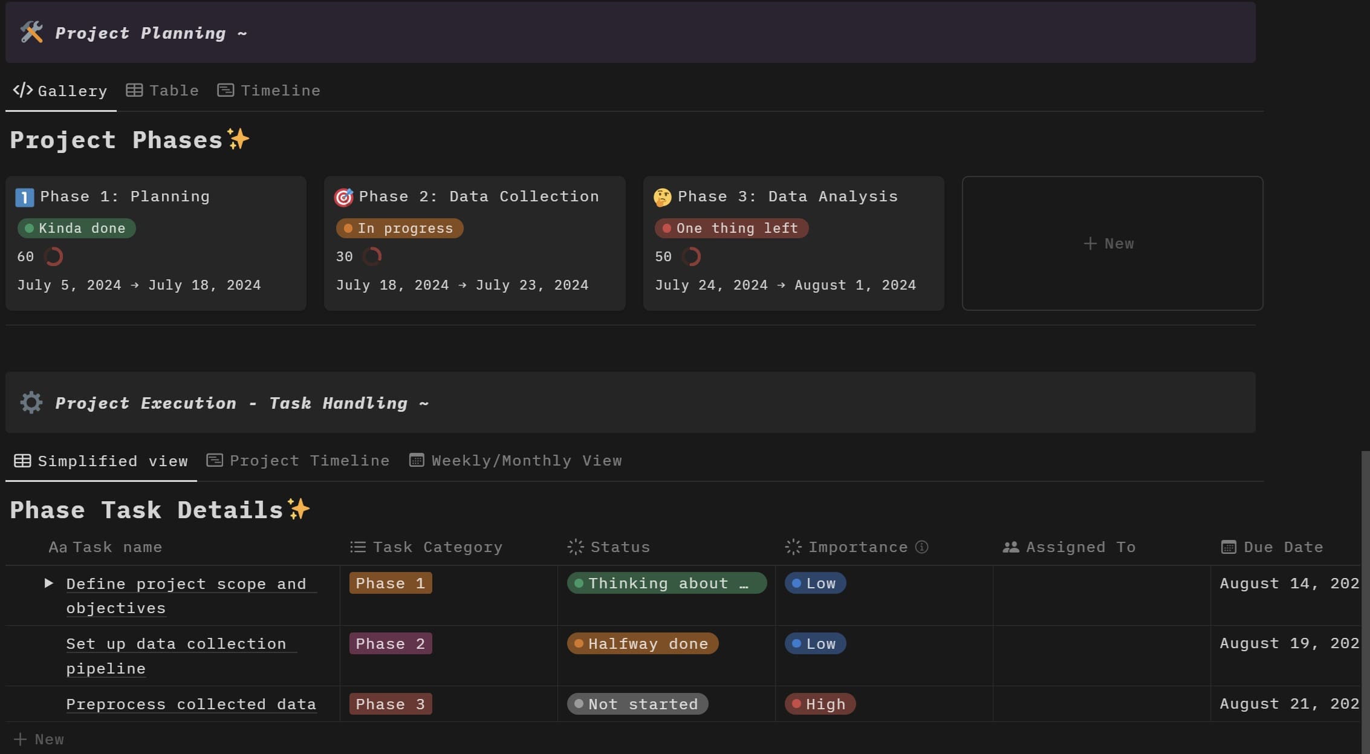Click the Add New phase button
Image resolution: width=1370 pixels, height=754 pixels.
(x=1109, y=243)
